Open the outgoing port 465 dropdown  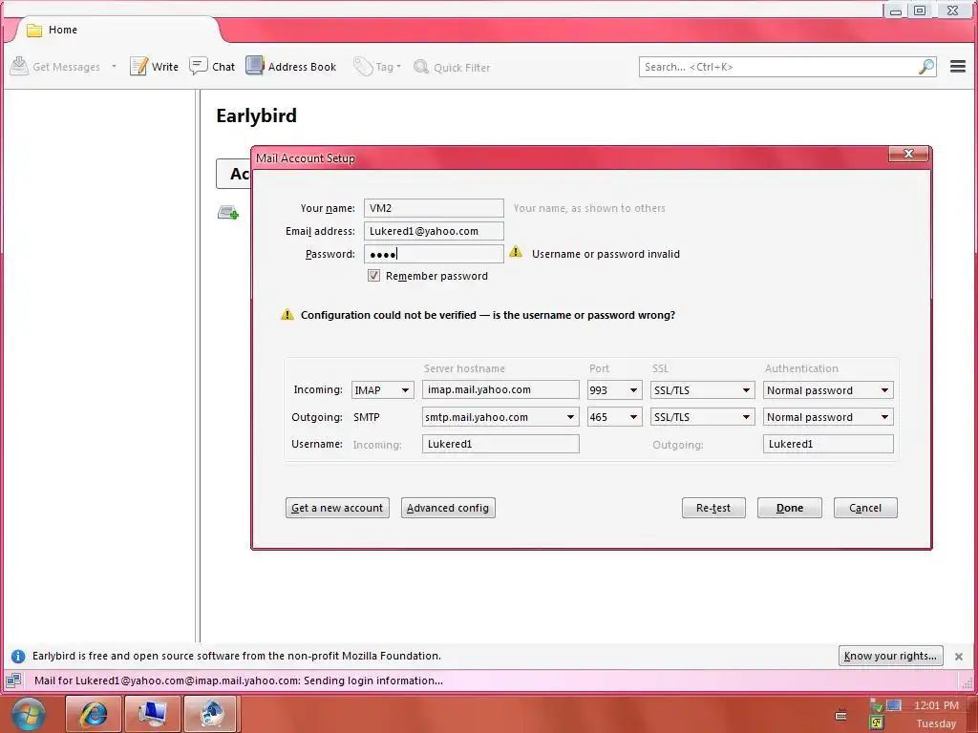614,417
